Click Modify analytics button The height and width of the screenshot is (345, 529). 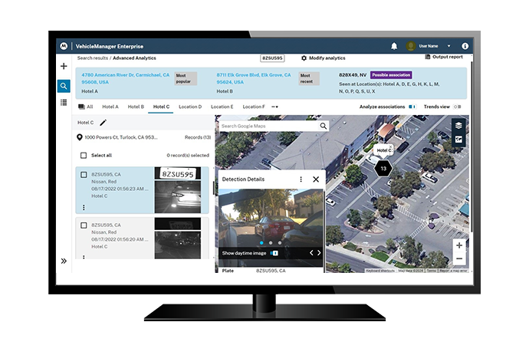[323, 58]
